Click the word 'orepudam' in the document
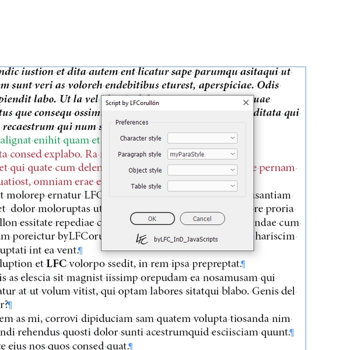The height and width of the screenshot is (350, 350). point(164,278)
